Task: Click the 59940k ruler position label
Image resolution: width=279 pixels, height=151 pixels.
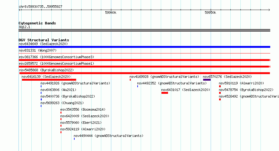Action: (111, 13)
